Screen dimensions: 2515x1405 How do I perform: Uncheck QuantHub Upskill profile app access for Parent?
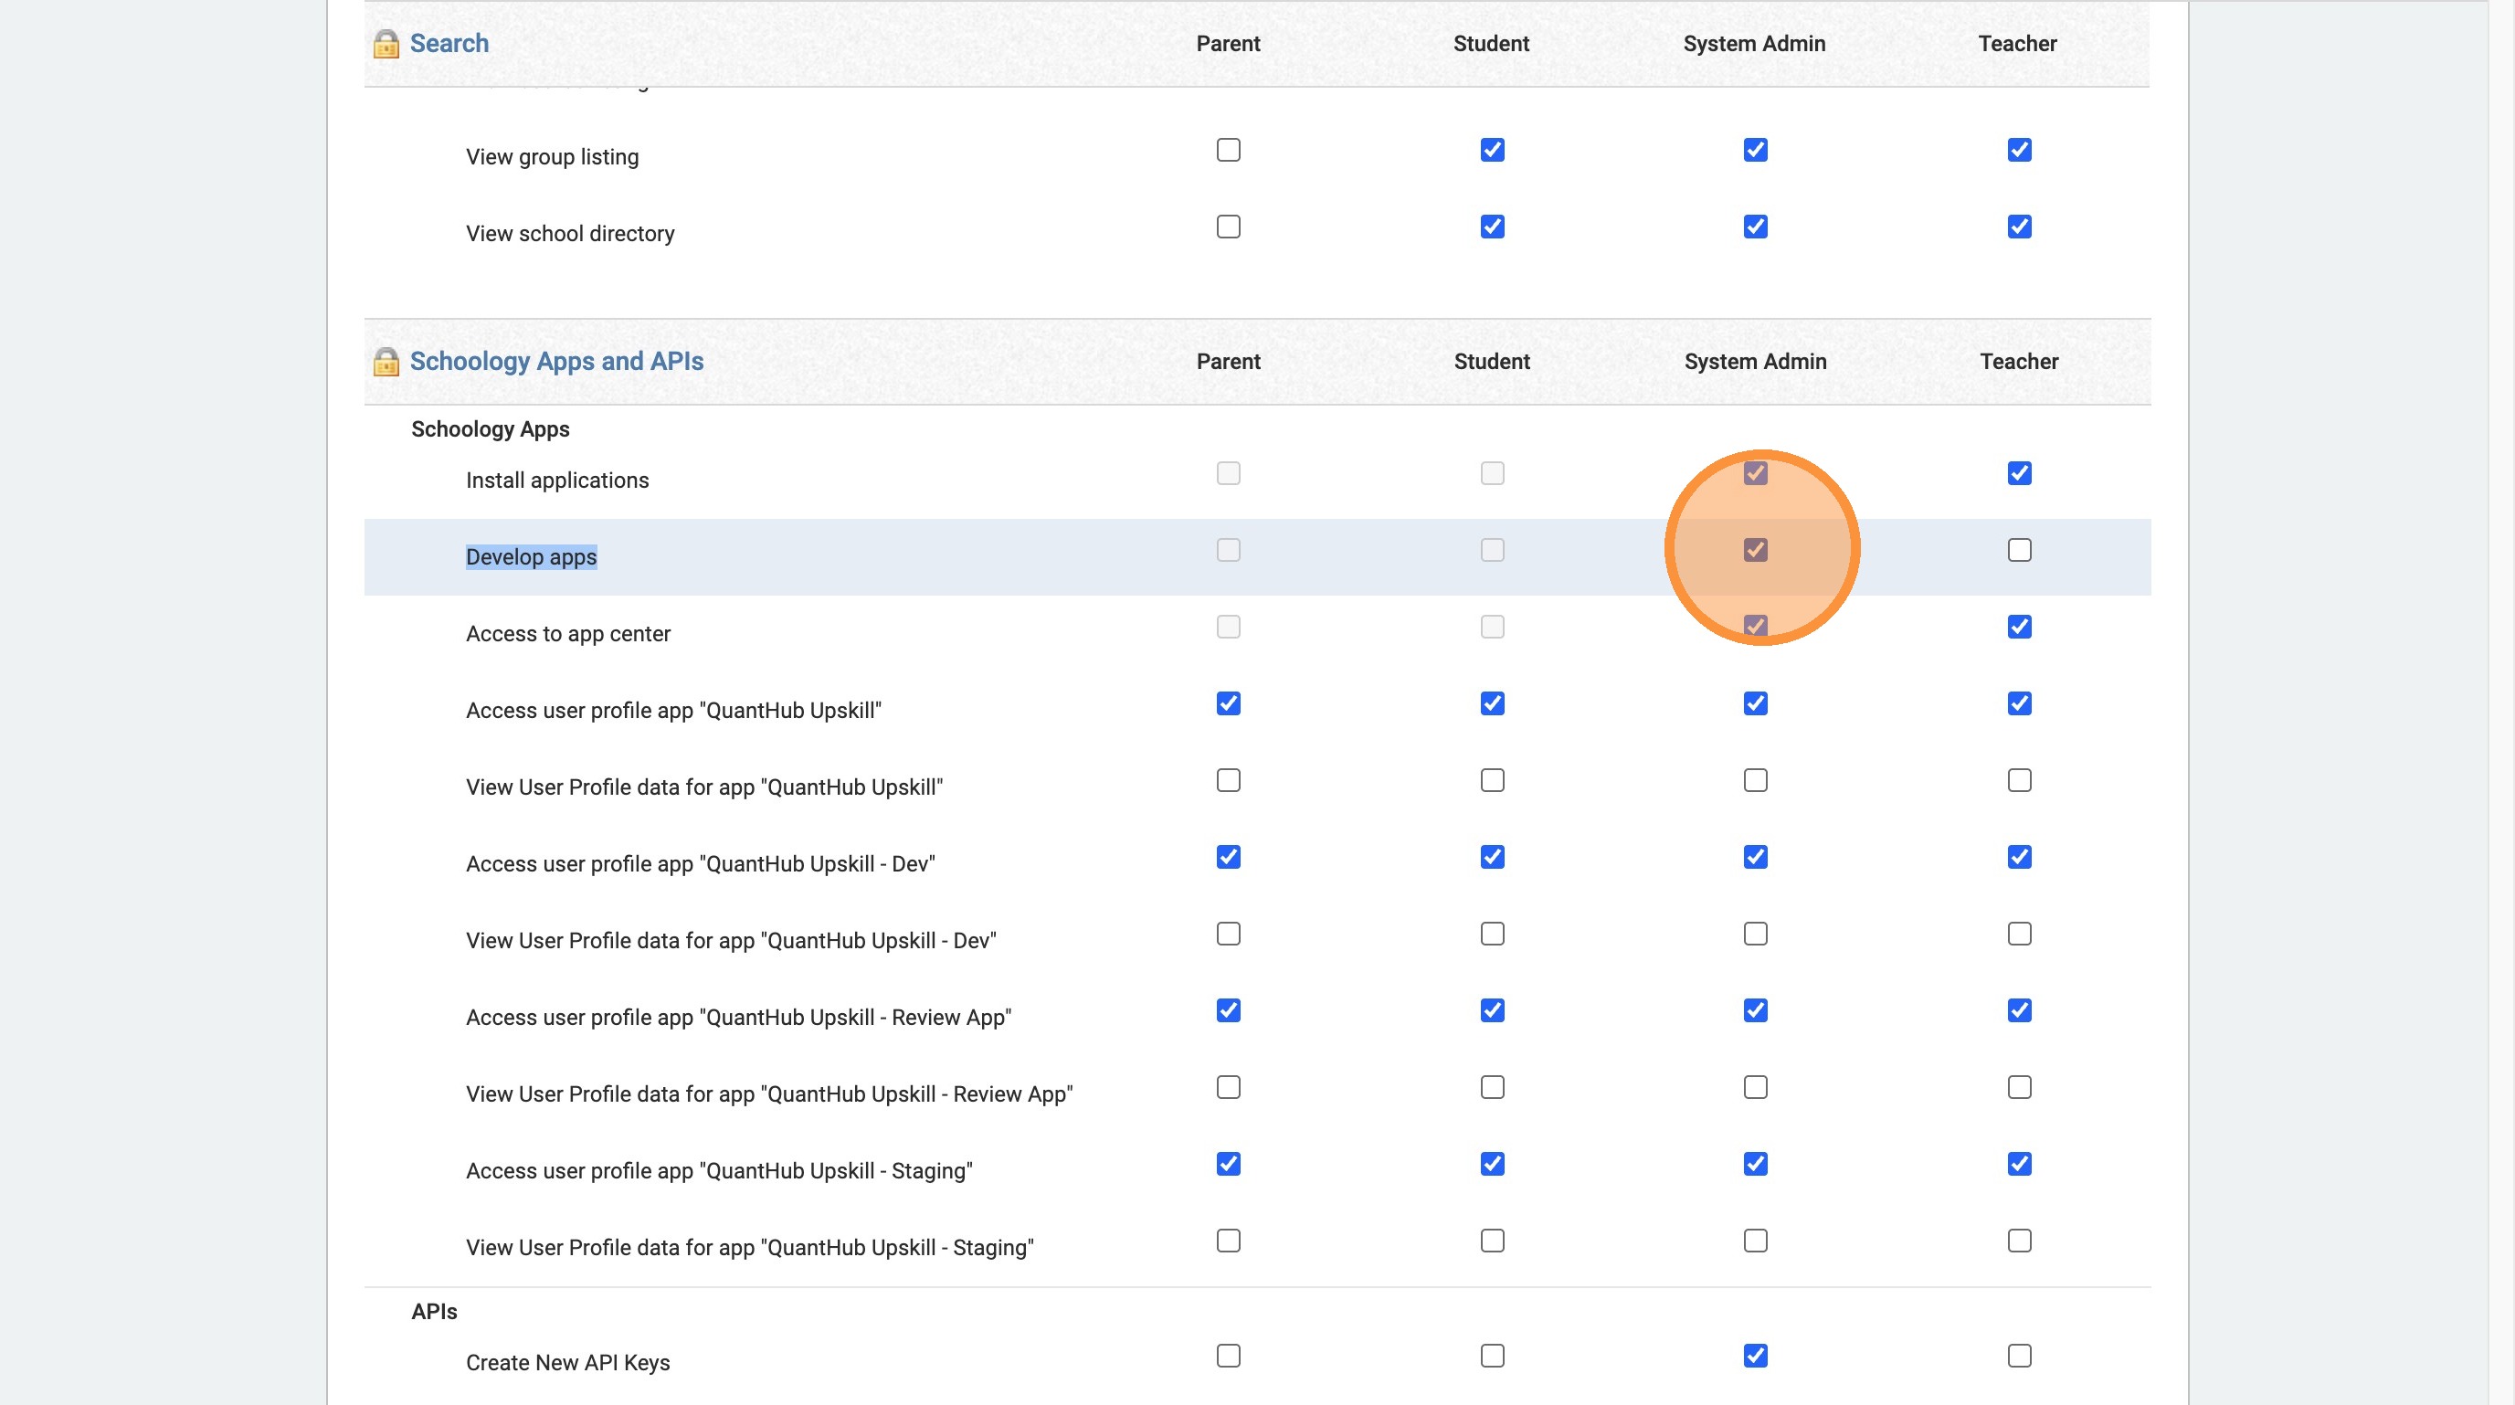click(1228, 703)
